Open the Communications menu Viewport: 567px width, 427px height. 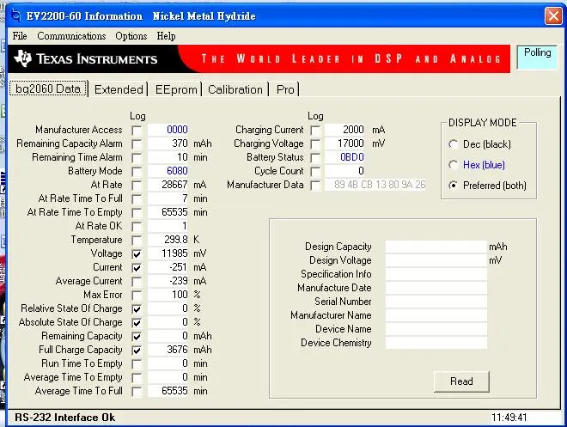71,36
